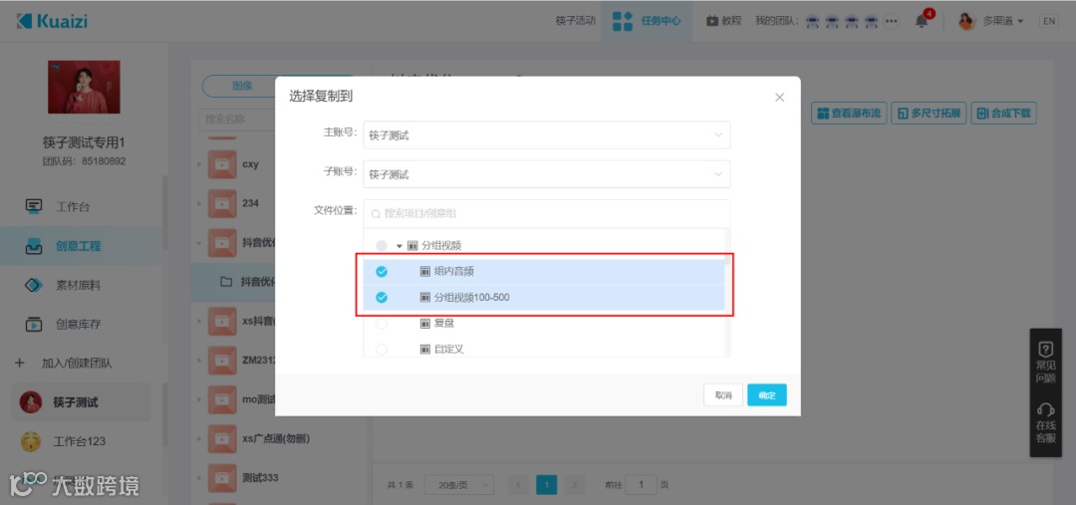Click the team profile thumbnail image
The width and height of the screenshot is (1076, 505).
coord(84,87)
